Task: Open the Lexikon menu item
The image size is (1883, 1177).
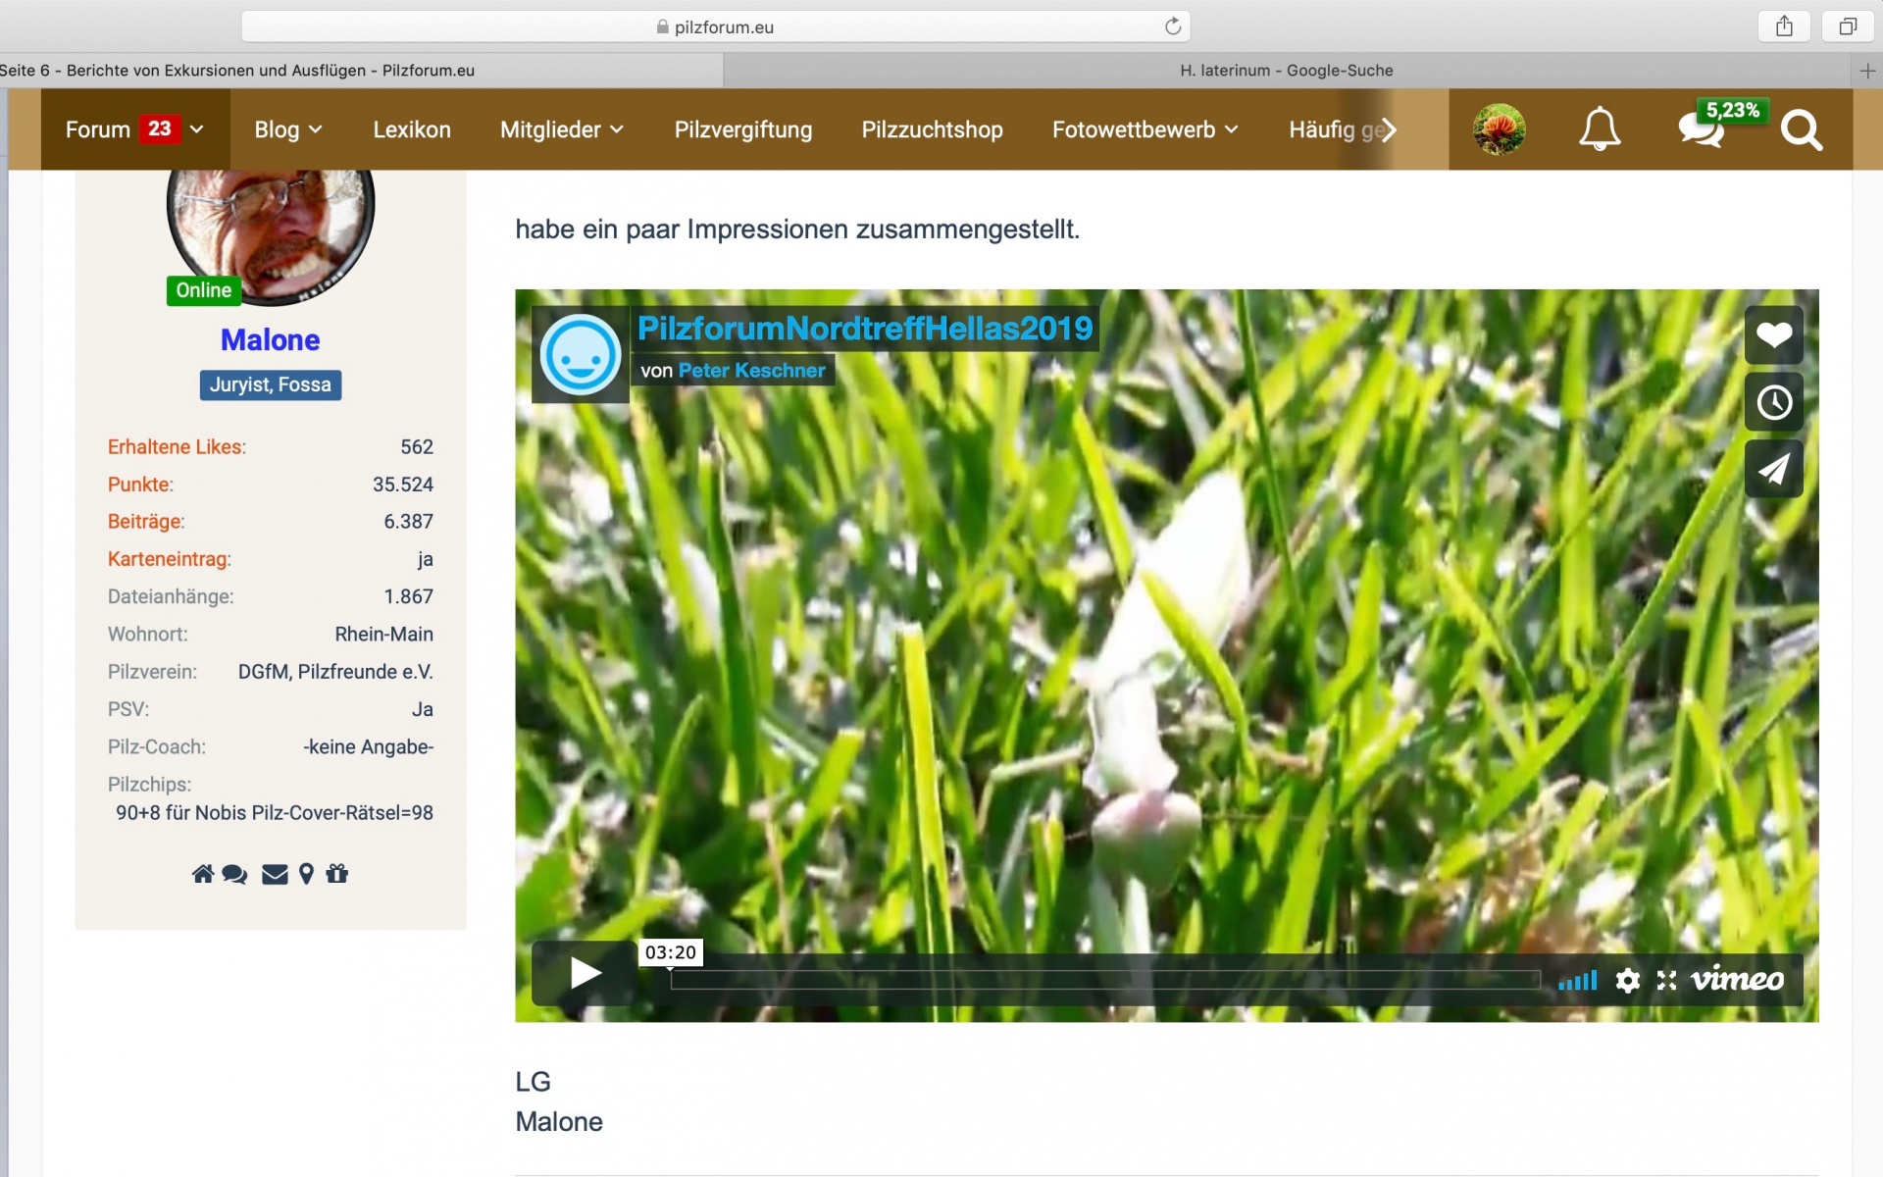Action: click(412, 129)
